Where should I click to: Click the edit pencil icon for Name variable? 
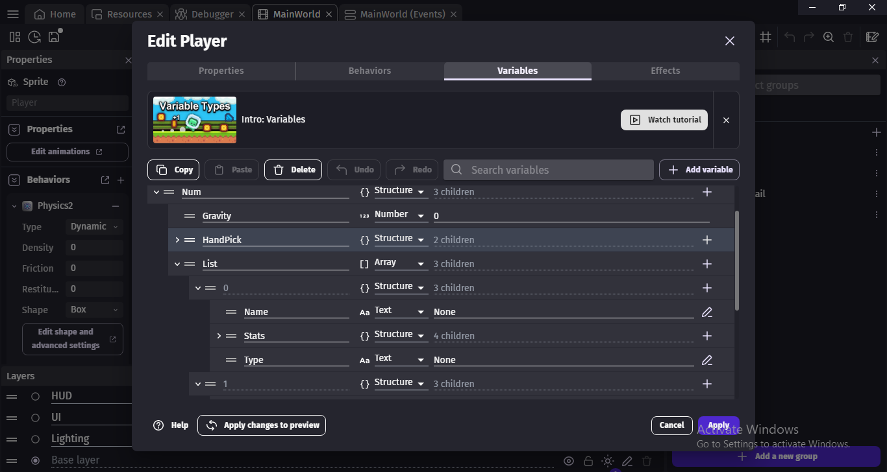[707, 313]
